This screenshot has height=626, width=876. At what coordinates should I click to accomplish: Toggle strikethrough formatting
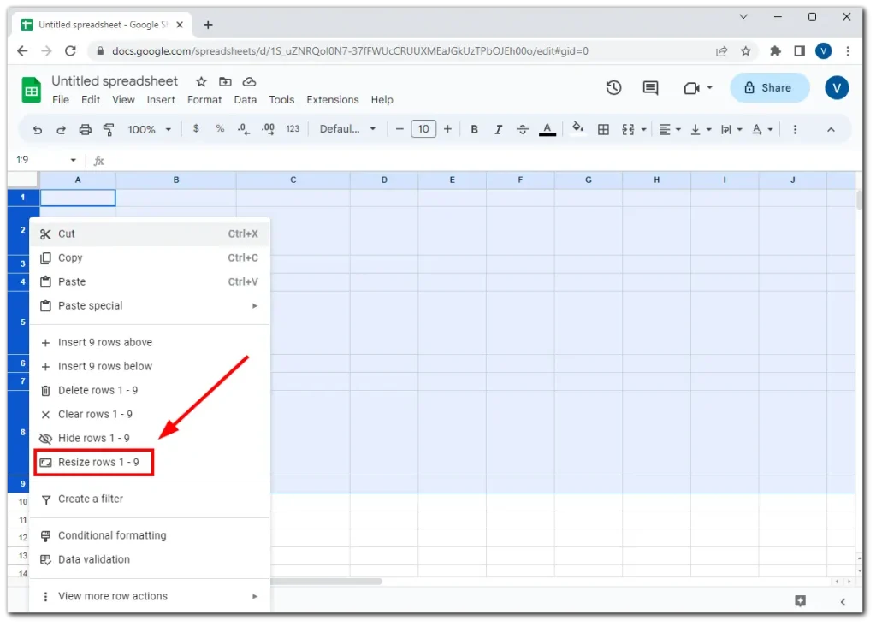[523, 129]
